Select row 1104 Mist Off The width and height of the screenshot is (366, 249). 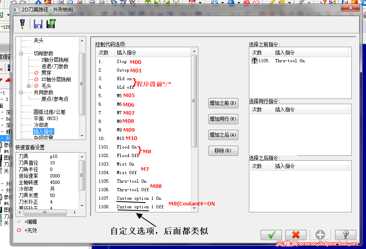143,173
